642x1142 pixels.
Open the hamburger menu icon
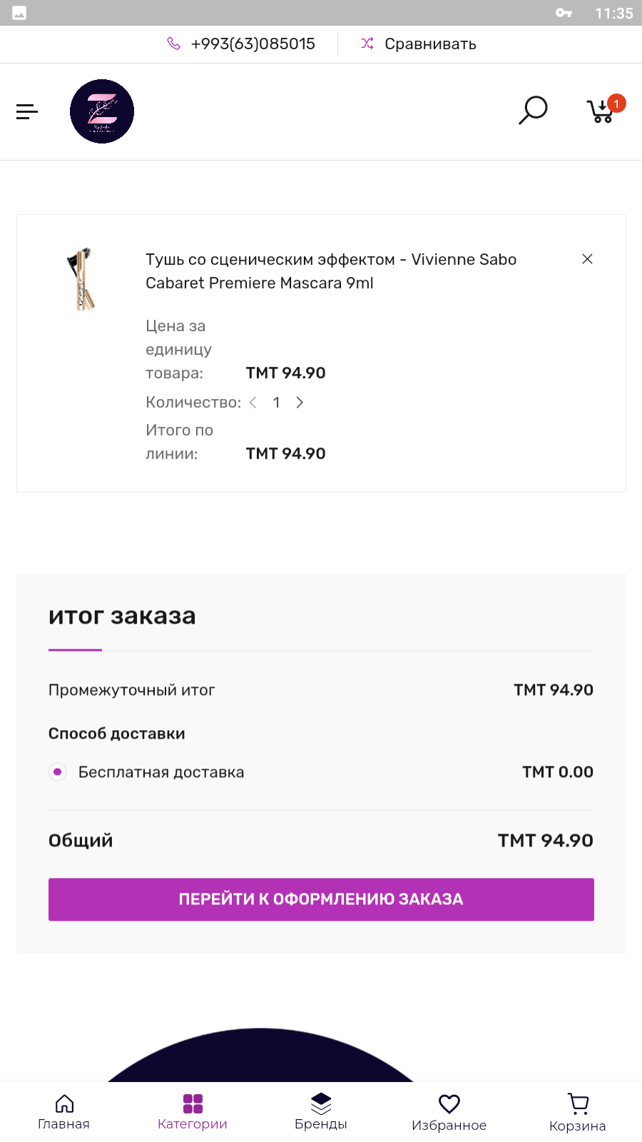pyautogui.click(x=27, y=111)
